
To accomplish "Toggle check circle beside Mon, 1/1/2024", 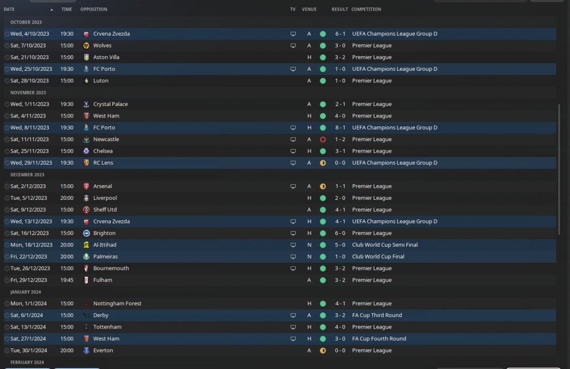I will tap(7, 304).
